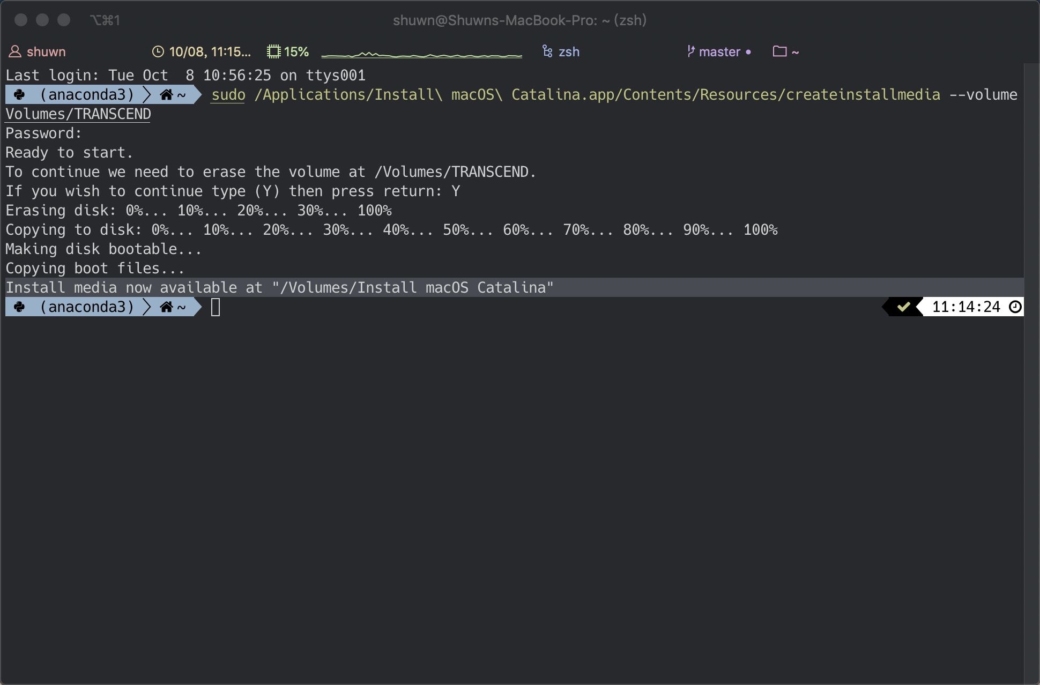Viewport: 1040px width, 685px height.
Task: Click the red close window button
Action: pos(21,20)
